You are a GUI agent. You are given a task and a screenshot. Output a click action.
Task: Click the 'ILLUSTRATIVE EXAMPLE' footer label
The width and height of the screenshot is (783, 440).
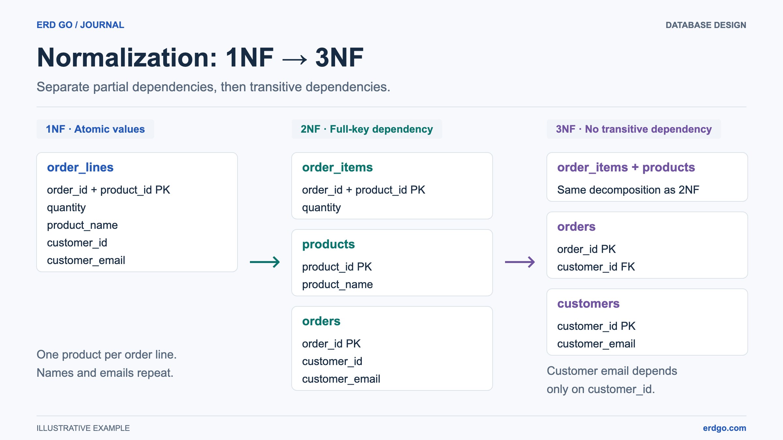pos(83,428)
